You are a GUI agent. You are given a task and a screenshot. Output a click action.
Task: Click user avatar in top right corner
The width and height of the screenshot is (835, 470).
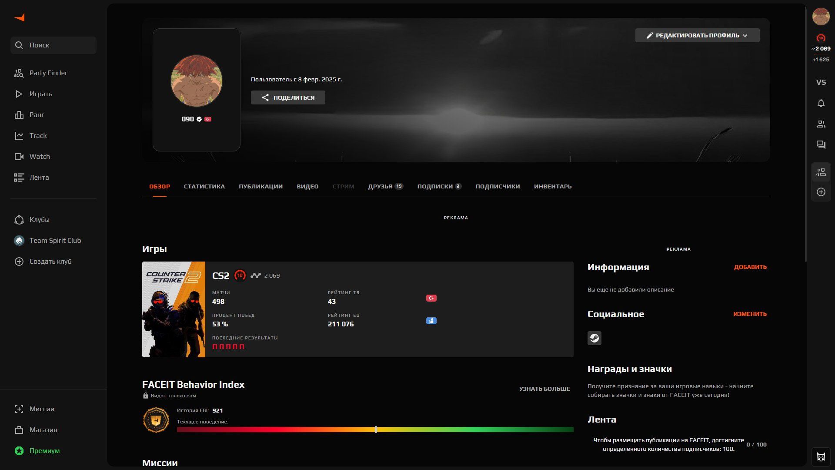coord(821,17)
